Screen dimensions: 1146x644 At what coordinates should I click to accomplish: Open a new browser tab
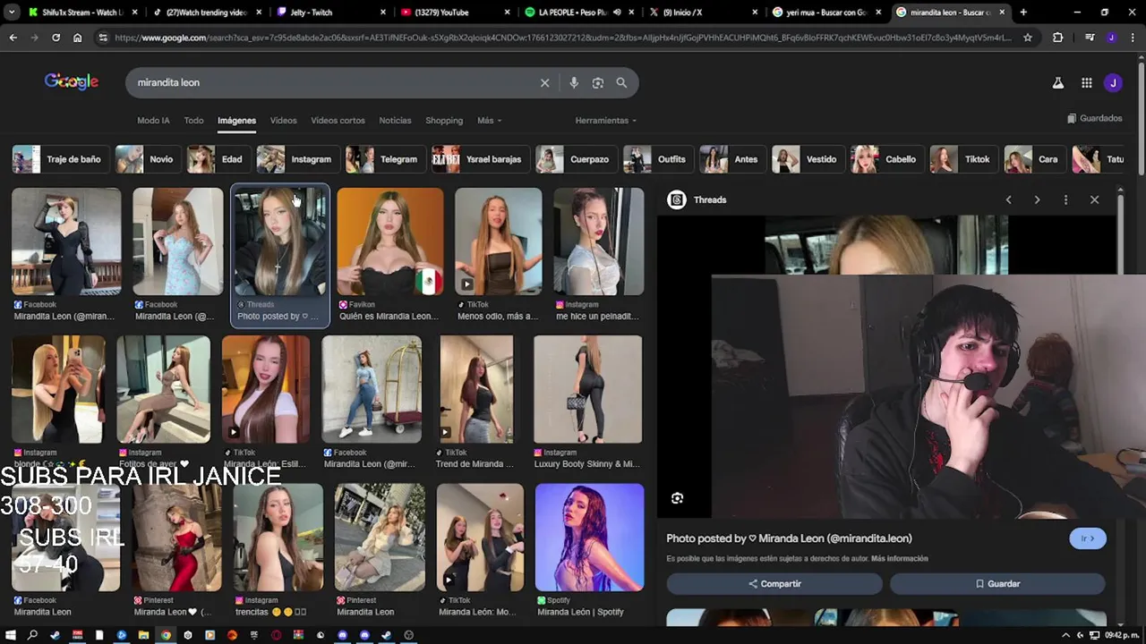1023,13
